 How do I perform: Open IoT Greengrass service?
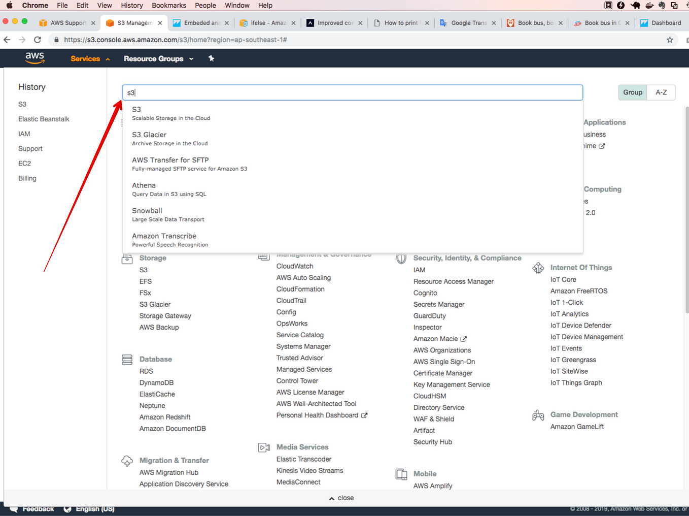tap(573, 360)
